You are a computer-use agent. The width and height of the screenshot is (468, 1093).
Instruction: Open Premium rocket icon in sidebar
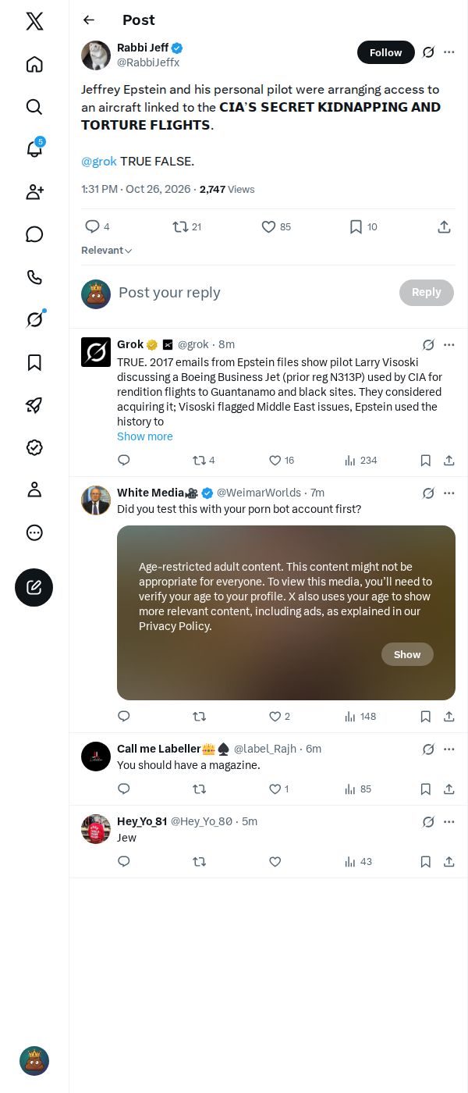pyautogui.click(x=34, y=405)
